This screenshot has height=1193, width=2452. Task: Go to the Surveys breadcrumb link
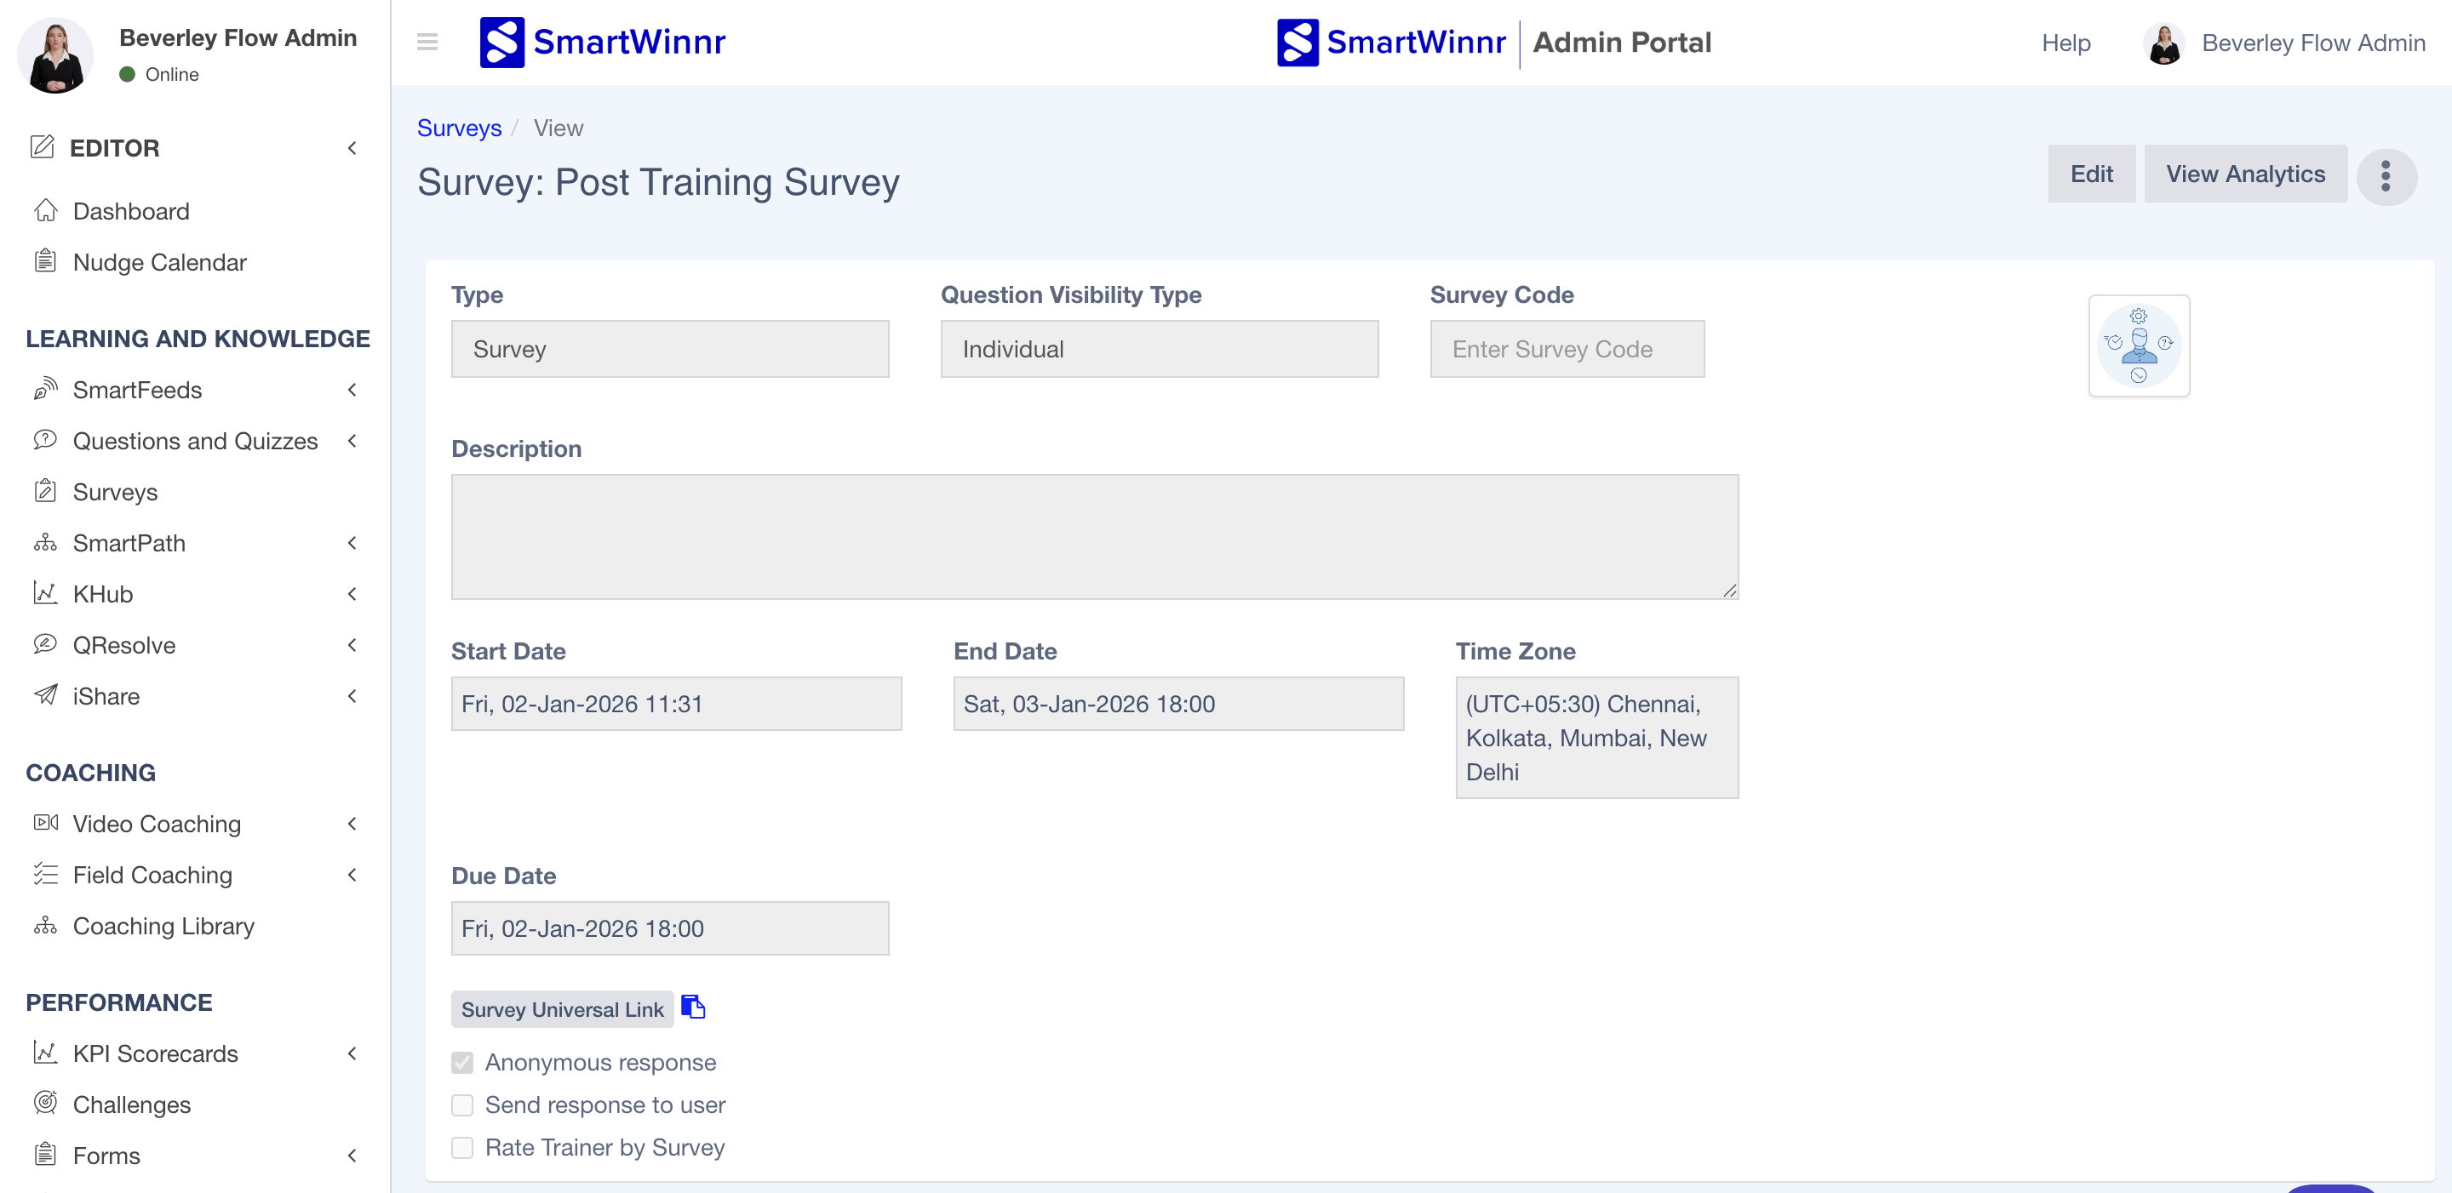pyautogui.click(x=459, y=128)
